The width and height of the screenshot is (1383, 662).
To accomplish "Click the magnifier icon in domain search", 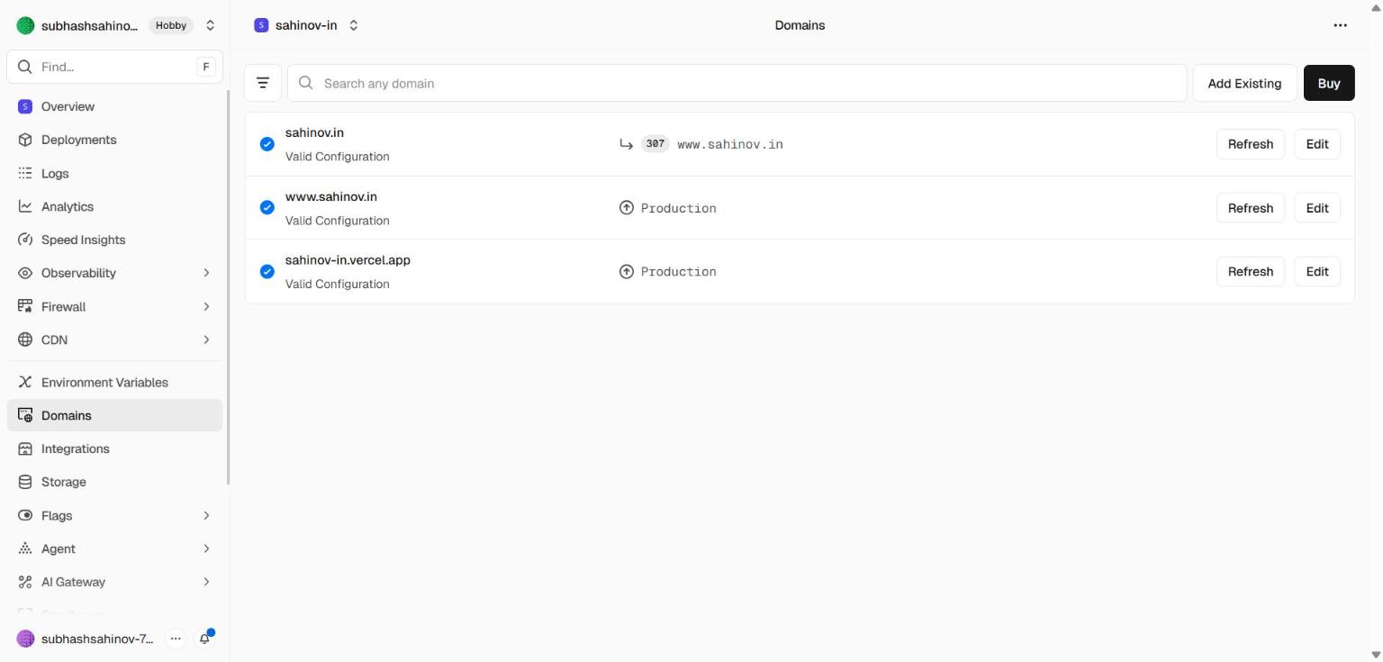I will click(x=306, y=83).
